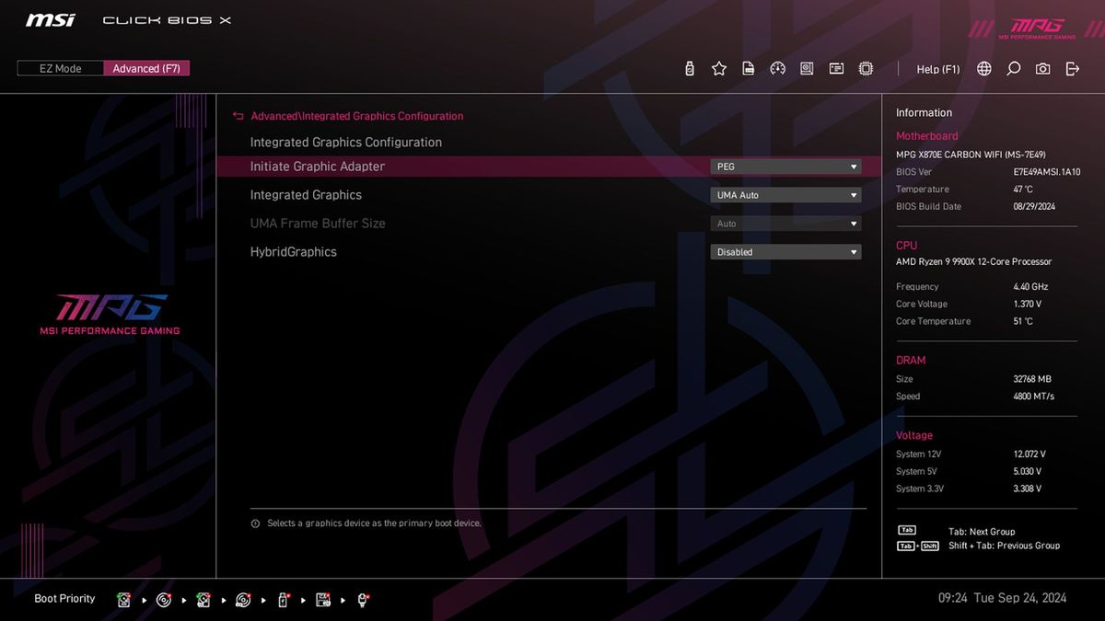Click the CPU chip icon in toolbar
Viewport: 1105px width, 621px height.
coord(866,69)
